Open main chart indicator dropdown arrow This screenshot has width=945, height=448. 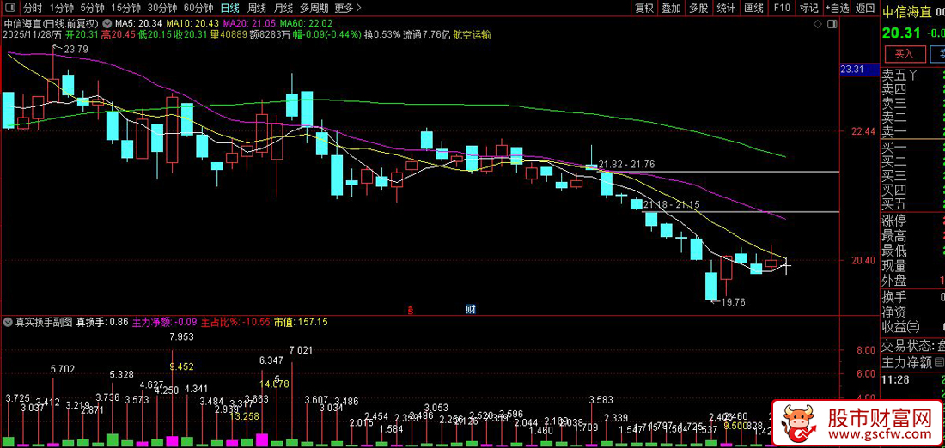pyautogui.click(x=108, y=24)
